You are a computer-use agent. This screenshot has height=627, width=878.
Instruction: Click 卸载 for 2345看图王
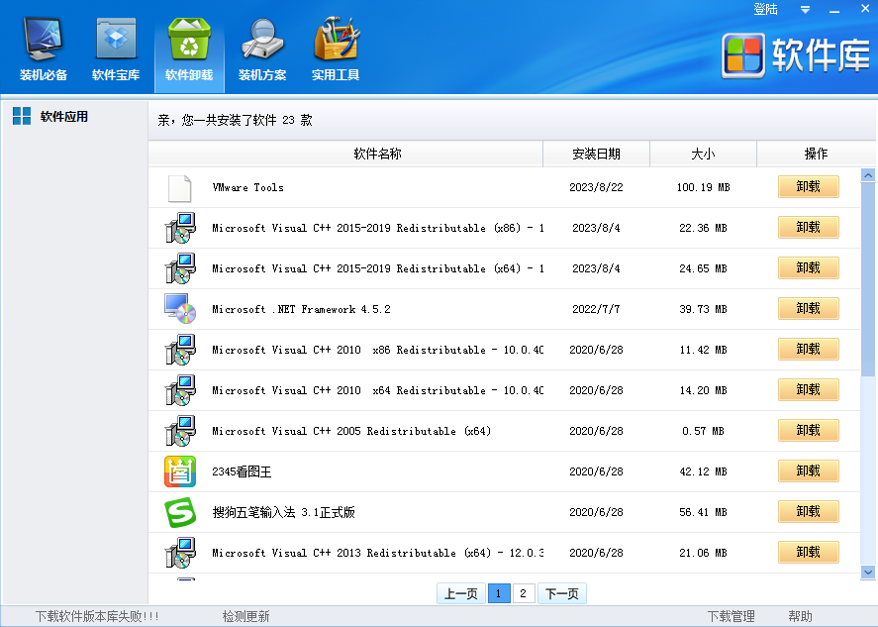click(808, 471)
